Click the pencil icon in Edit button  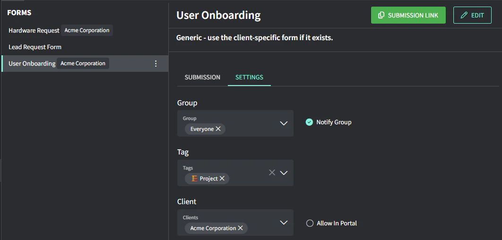click(464, 16)
